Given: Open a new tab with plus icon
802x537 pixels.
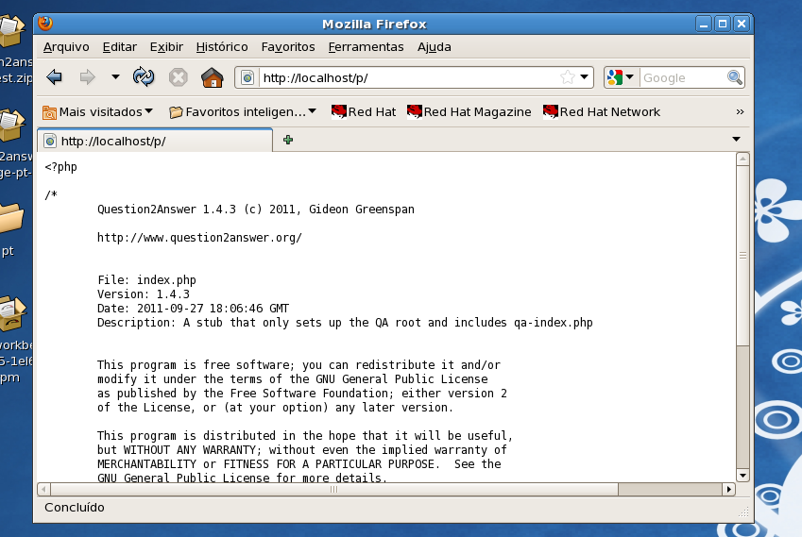Looking at the screenshot, I should tap(288, 140).
